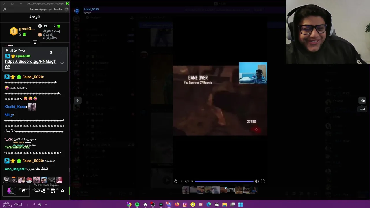Open Microsoft Edge from the taskbar

[x=209, y=205]
